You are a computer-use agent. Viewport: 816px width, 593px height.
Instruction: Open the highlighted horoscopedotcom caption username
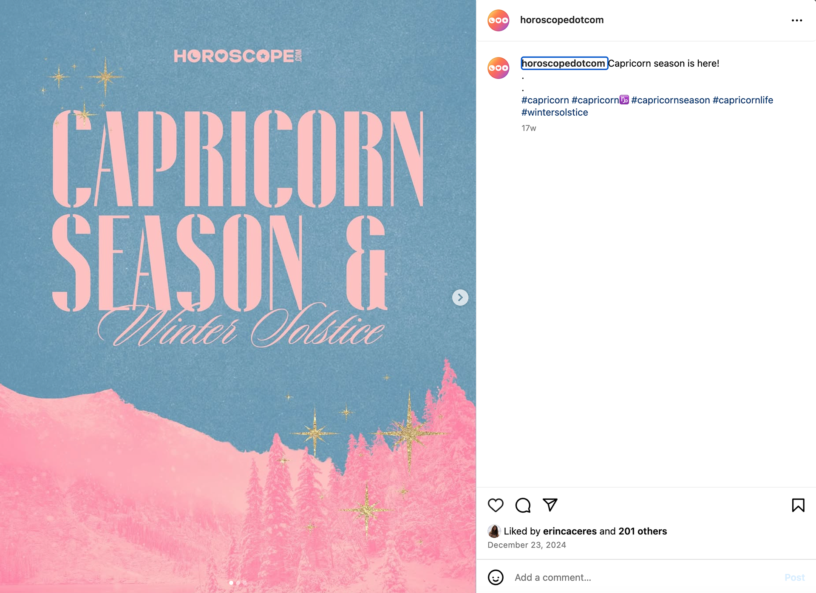point(564,63)
